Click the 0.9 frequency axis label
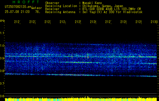This screenshot has width=159, height=101. click(x=2, y=58)
